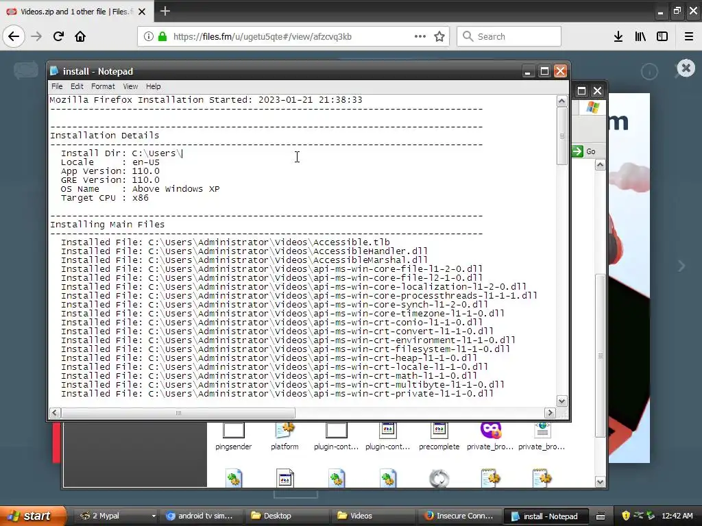Viewport: 702px width, 526px height.
Task: Close the Videos.zip browser tab
Action: 142,12
